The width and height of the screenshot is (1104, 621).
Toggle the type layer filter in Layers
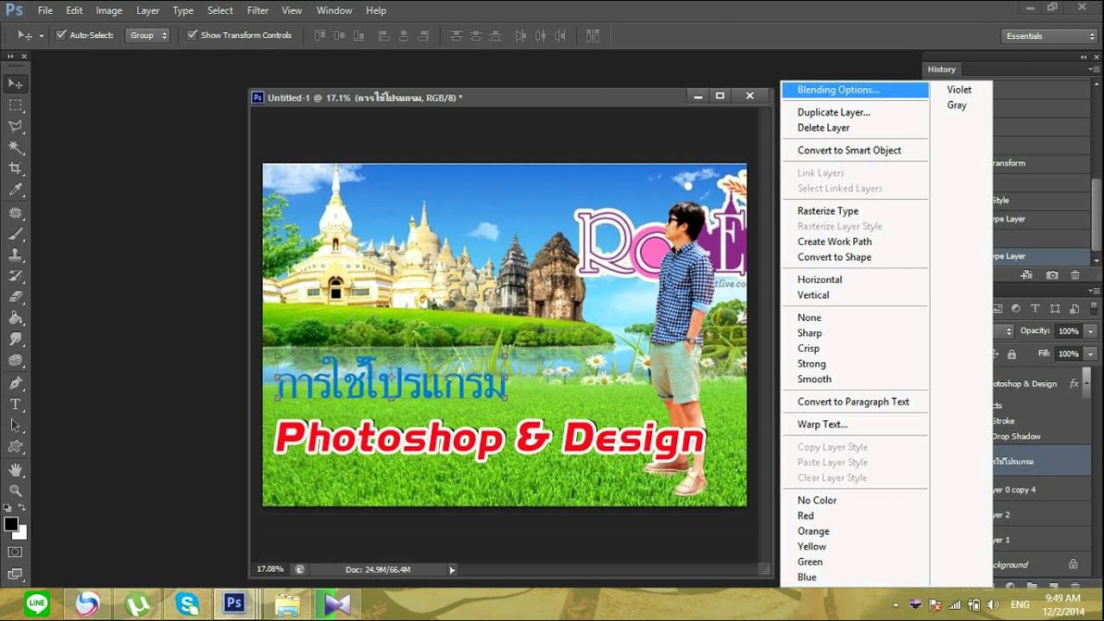pyautogui.click(x=1035, y=309)
